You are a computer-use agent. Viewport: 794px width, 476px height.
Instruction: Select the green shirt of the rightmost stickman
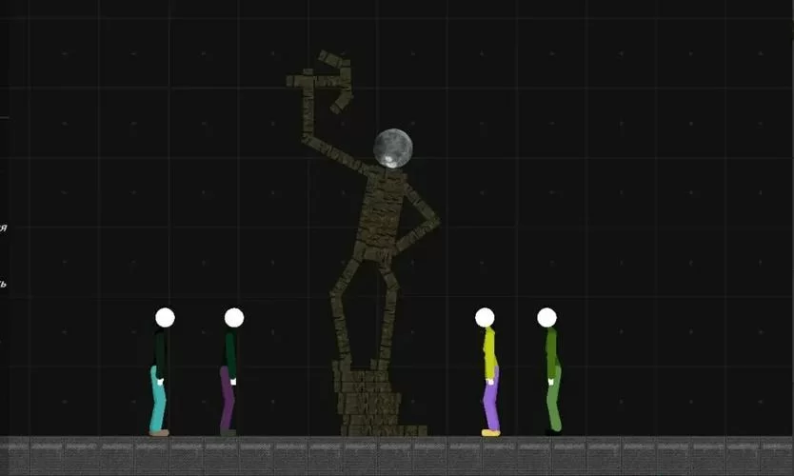coord(551,350)
